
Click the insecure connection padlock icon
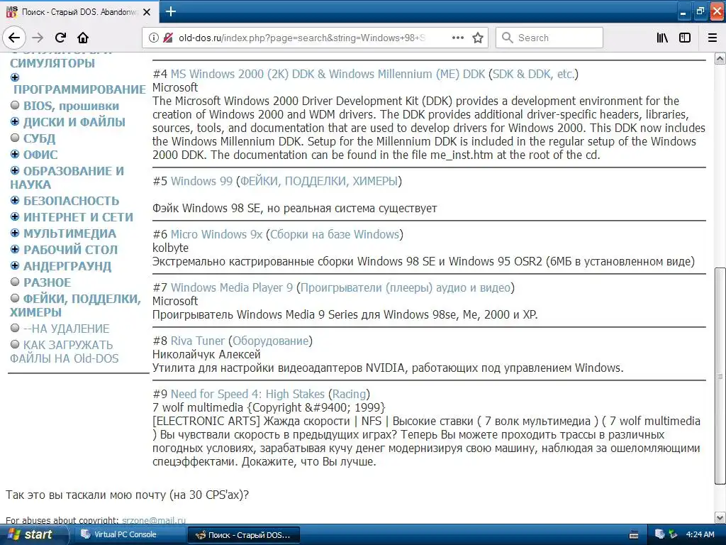(168, 38)
